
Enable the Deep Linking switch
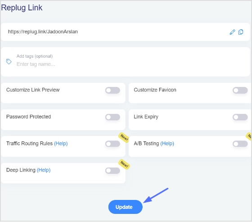point(112,171)
